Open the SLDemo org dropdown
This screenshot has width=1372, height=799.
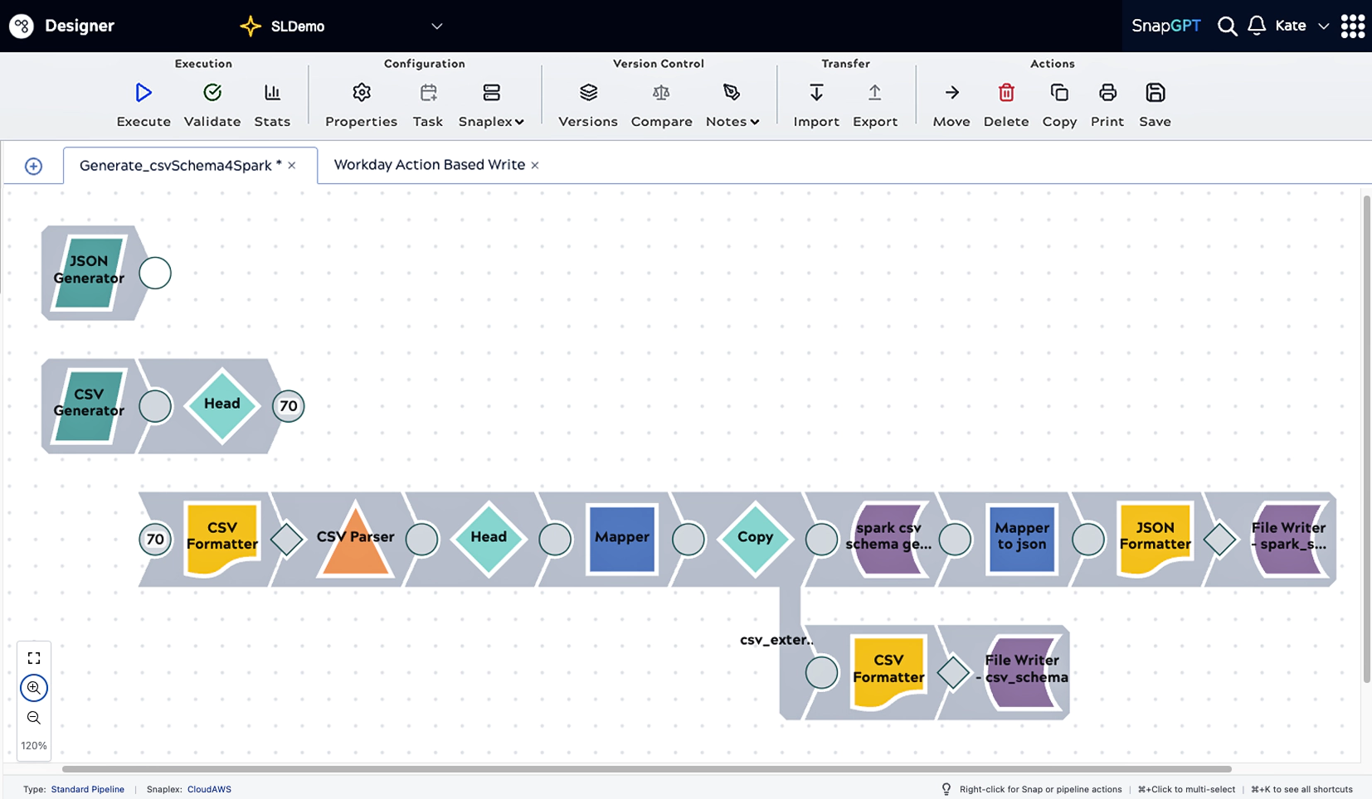[437, 27]
